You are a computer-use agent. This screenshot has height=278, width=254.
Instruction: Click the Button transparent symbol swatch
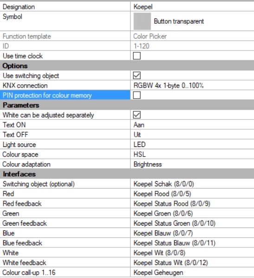(x=142, y=21)
